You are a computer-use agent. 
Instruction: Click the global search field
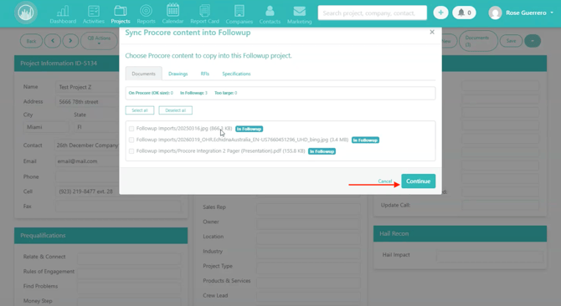(372, 13)
